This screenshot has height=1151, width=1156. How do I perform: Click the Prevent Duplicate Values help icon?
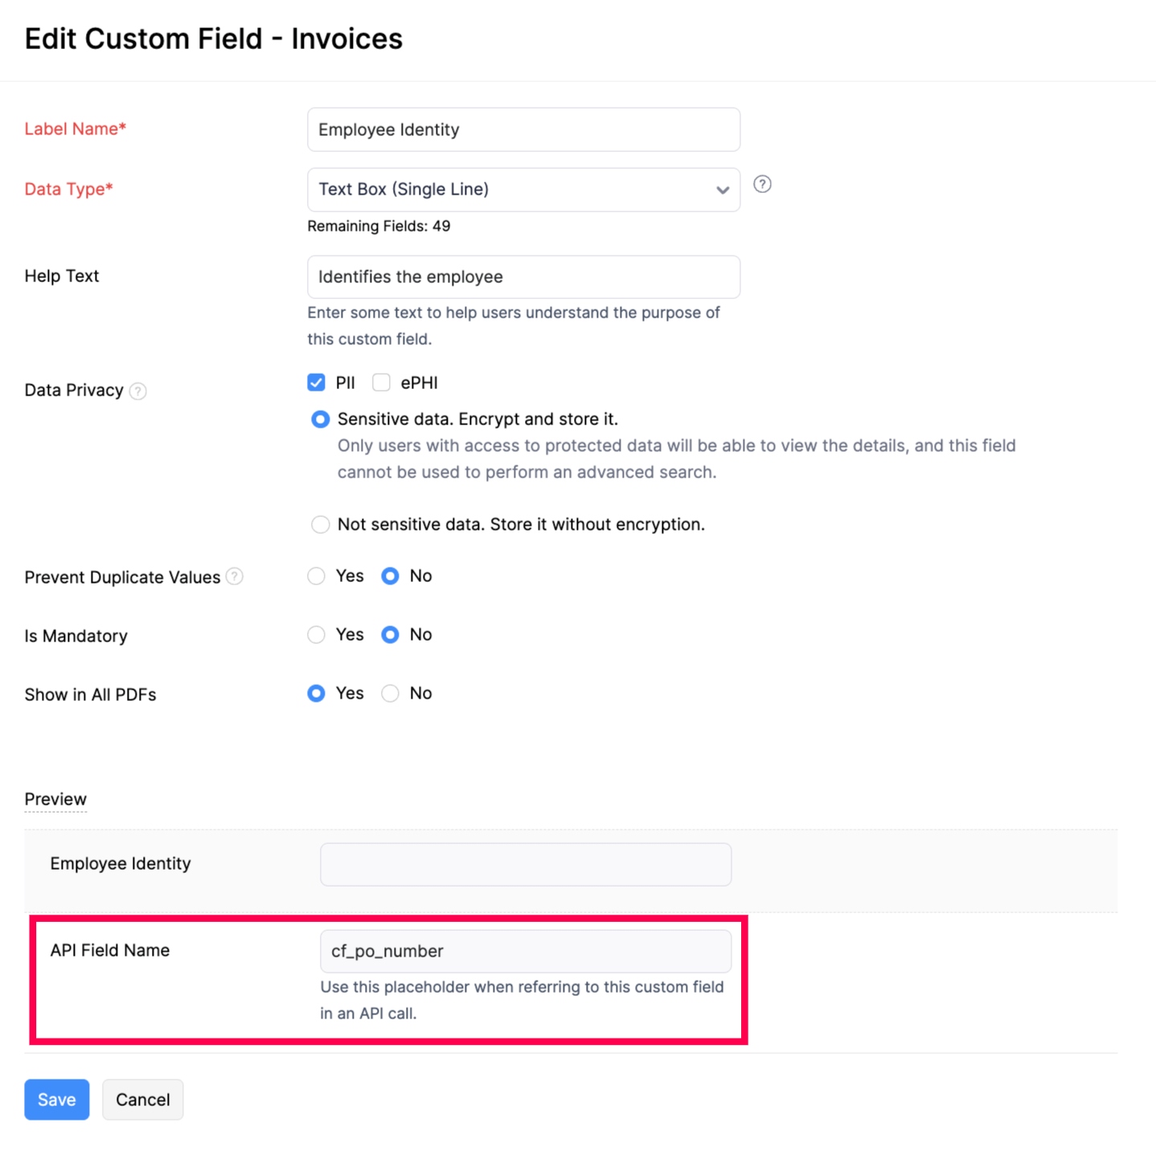point(234,576)
